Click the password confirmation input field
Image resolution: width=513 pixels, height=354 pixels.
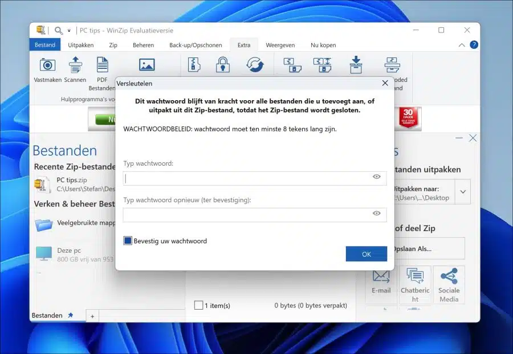coord(255,215)
